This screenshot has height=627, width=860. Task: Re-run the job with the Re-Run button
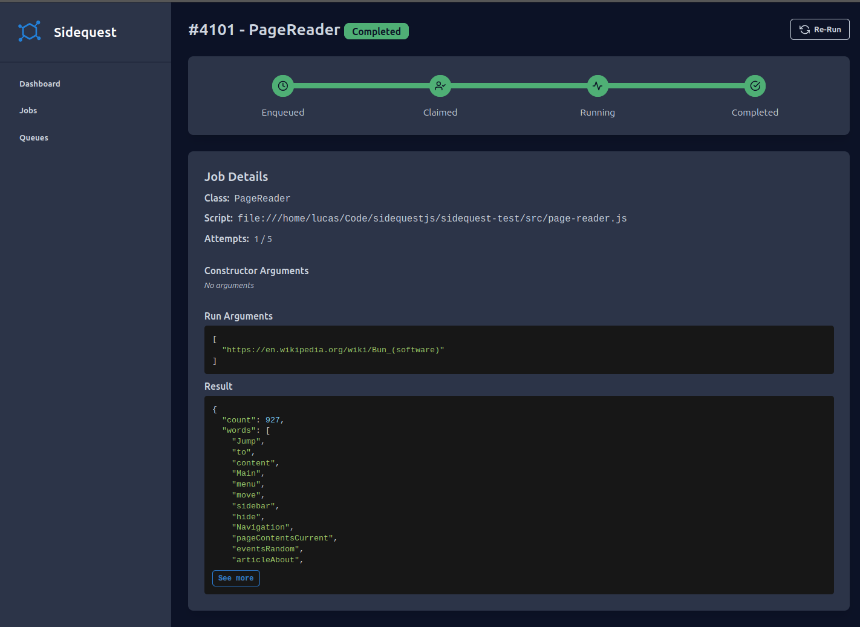[819, 30]
